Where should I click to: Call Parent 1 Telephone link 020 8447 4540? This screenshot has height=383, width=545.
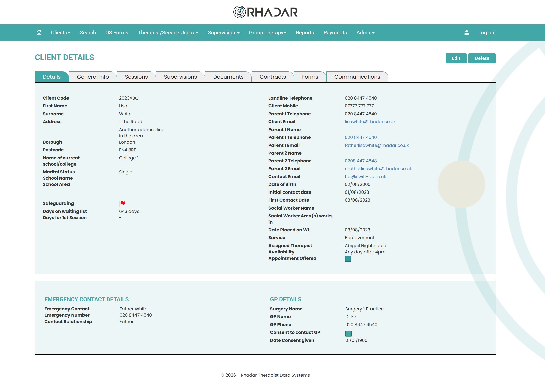pos(361,137)
